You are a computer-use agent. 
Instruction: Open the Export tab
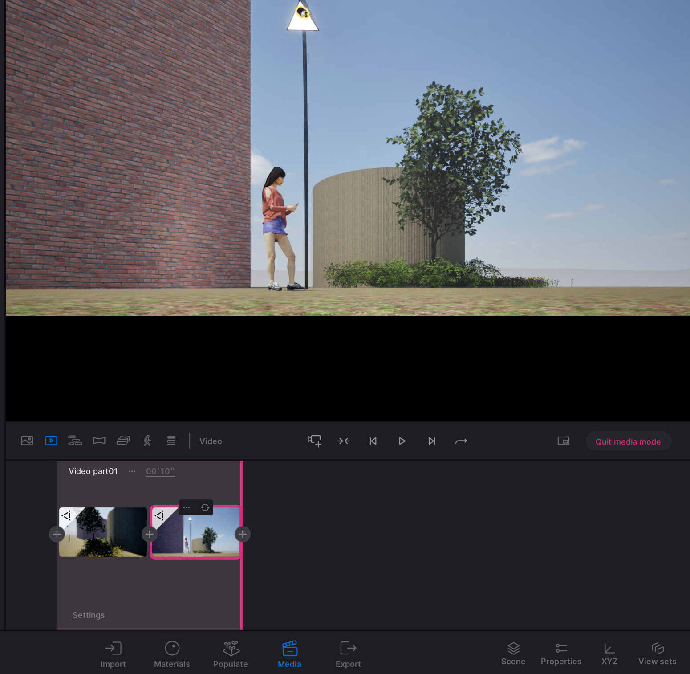click(348, 654)
